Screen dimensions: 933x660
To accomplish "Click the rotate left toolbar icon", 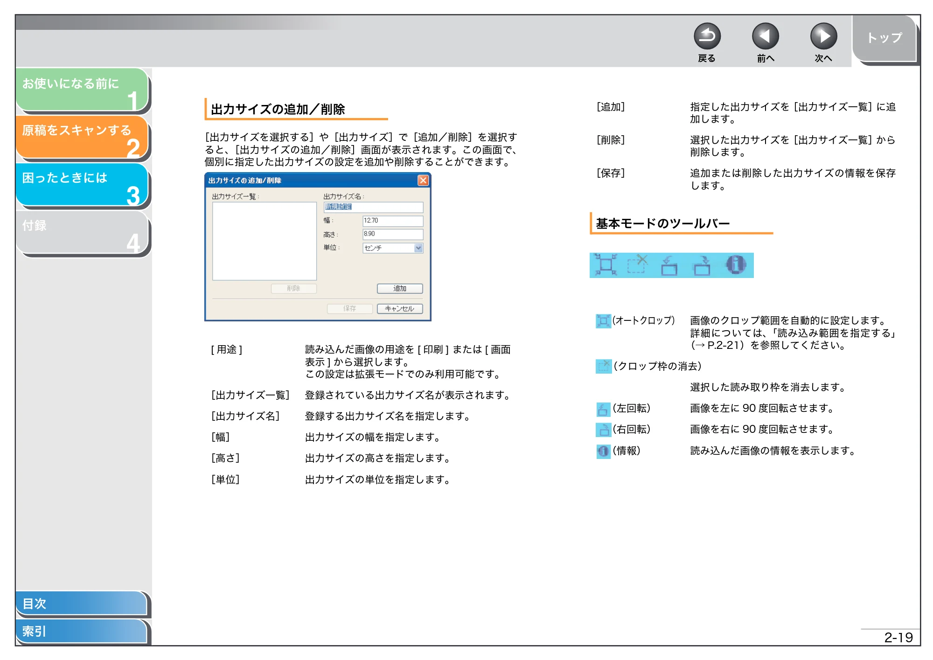I will [x=669, y=265].
